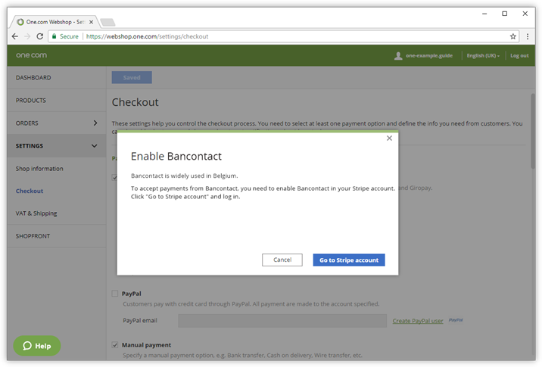Reload the page with refresh icon

pos(40,36)
